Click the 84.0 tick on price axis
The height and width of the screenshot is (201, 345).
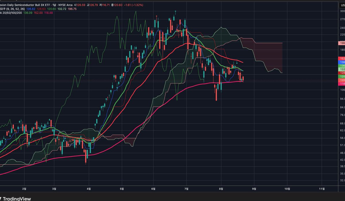(342, 107)
